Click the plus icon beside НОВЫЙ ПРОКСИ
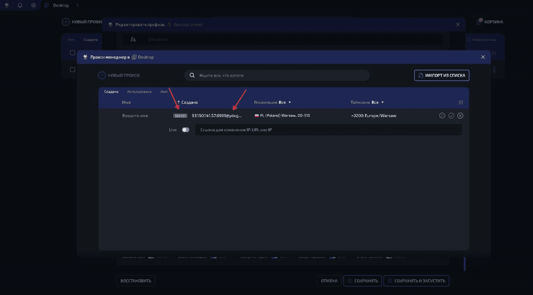This screenshot has width=533, height=295. click(102, 75)
